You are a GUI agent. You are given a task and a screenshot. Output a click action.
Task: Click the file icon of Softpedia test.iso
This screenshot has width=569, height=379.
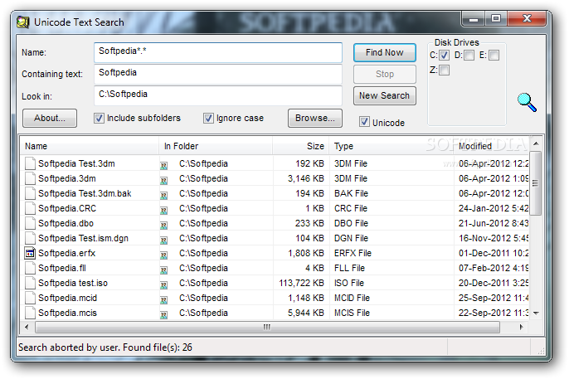pyautogui.click(x=30, y=283)
